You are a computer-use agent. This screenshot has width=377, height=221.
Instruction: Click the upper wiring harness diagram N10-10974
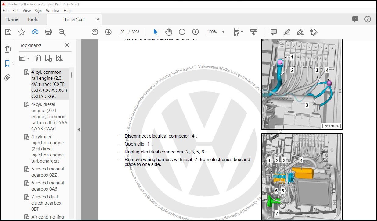[x=302, y=84]
